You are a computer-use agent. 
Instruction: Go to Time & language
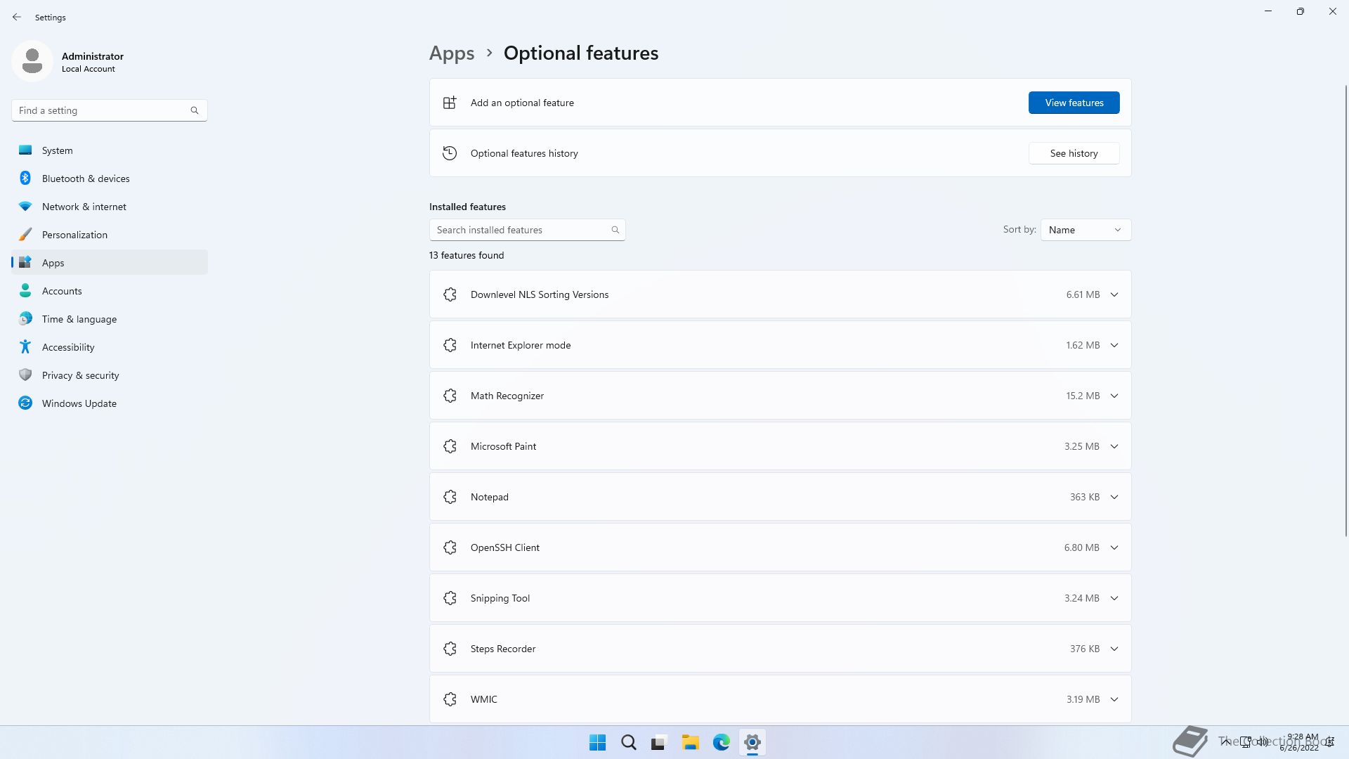(x=110, y=319)
